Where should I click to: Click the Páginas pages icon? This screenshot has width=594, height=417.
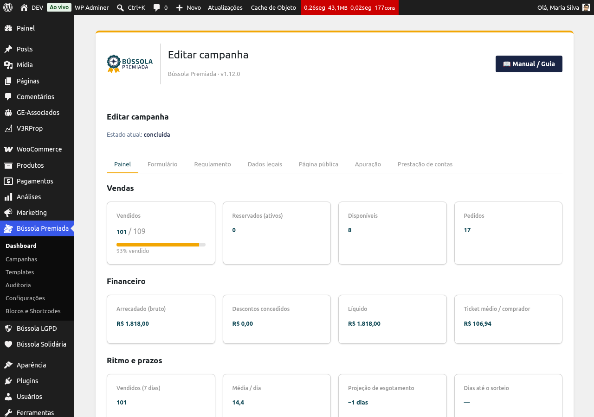pyautogui.click(x=8, y=81)
